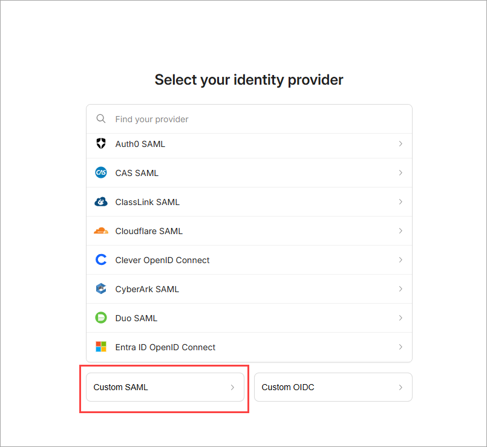Select the Cloudflare SAML label
487x447 pixels.
tap(149, 231)
